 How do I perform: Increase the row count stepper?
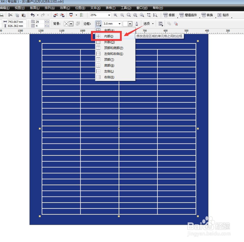(48, 22)
